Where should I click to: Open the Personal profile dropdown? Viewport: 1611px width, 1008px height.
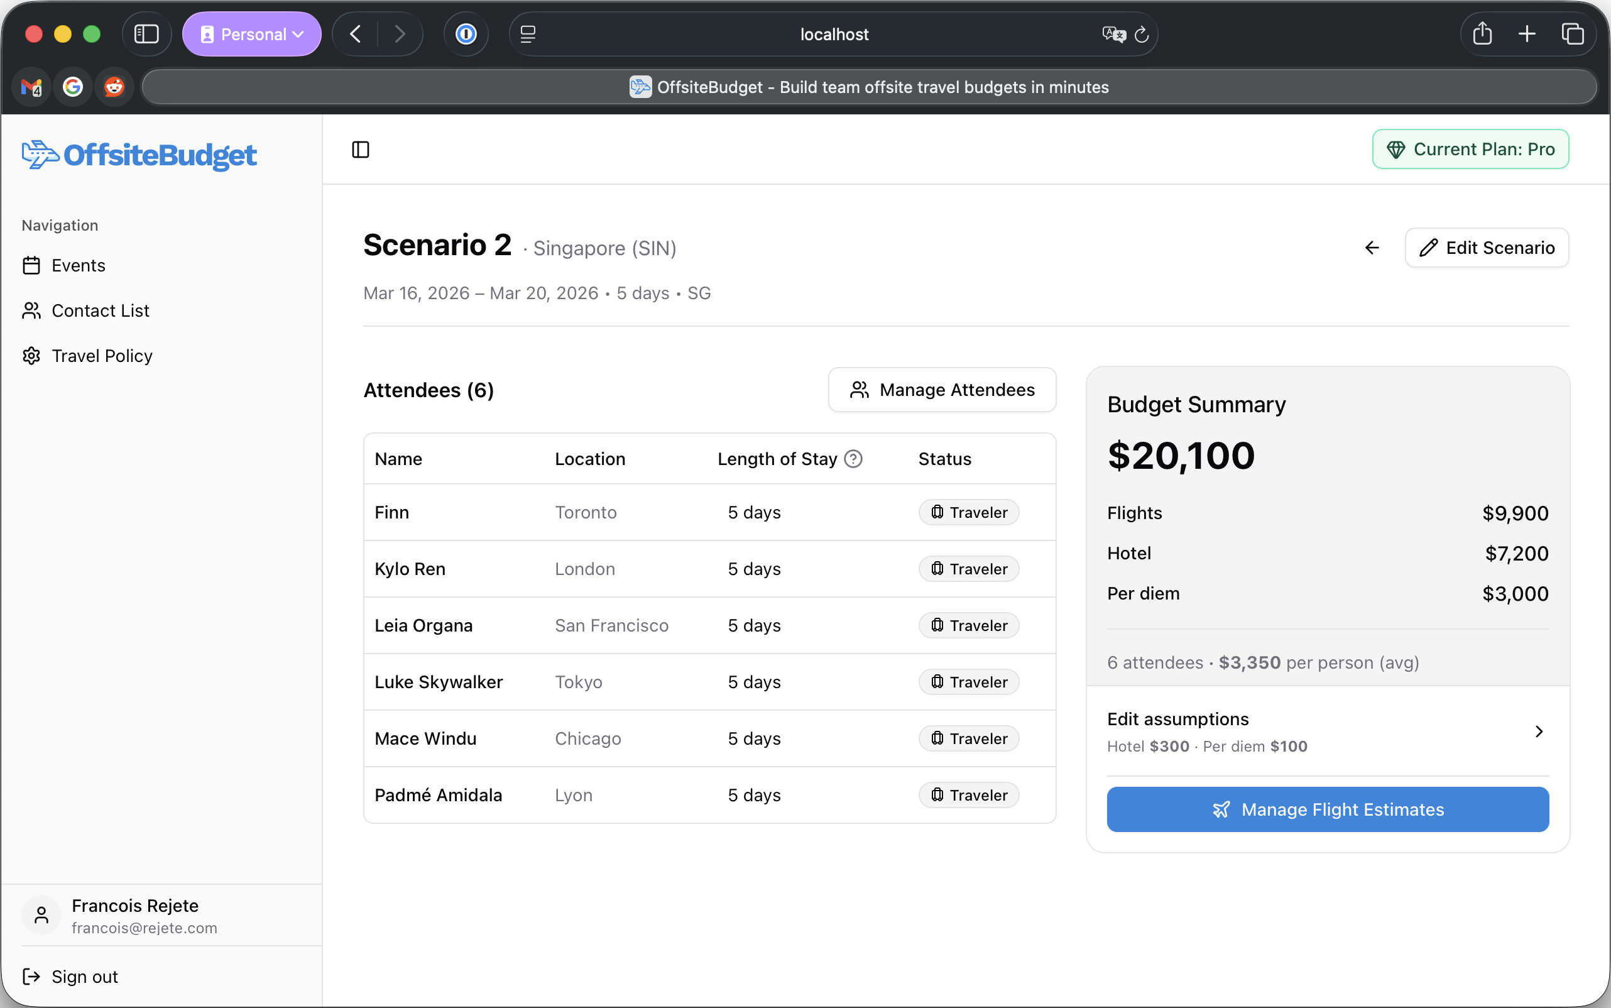(x=251, y=33)
